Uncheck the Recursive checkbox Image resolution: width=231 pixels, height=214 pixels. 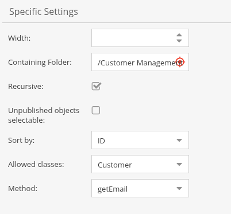point(96,86)
